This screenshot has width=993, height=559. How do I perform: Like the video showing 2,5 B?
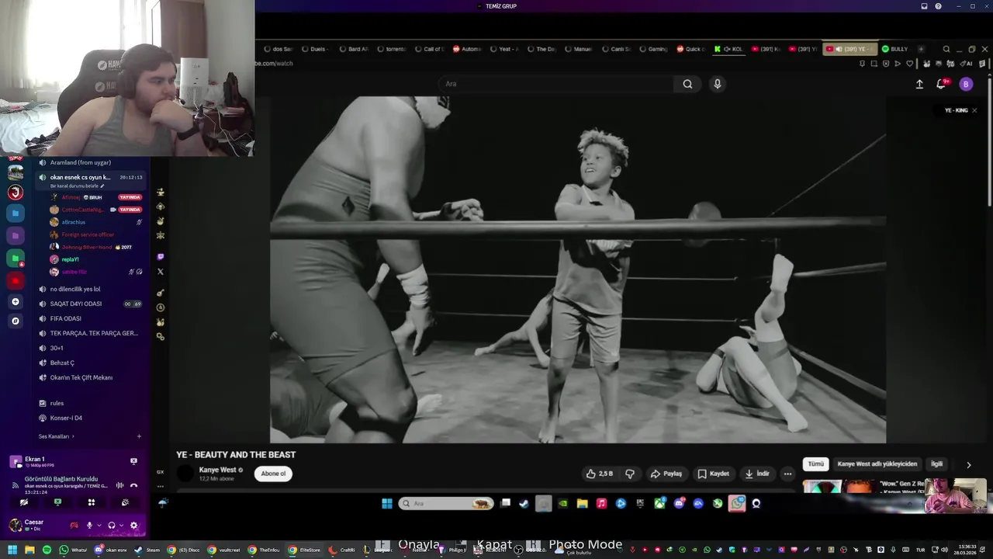tap(600, 474)
